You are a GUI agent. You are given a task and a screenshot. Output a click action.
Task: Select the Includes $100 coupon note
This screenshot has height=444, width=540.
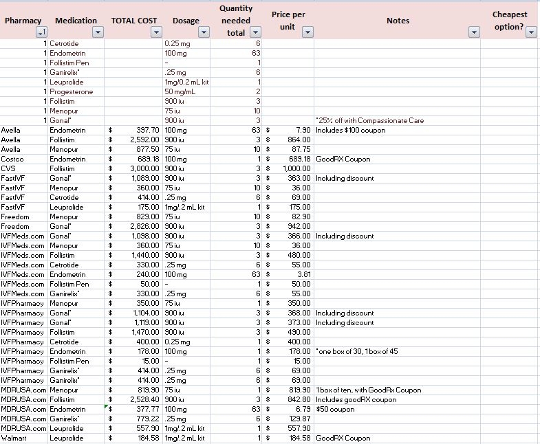tap(398, 130)
